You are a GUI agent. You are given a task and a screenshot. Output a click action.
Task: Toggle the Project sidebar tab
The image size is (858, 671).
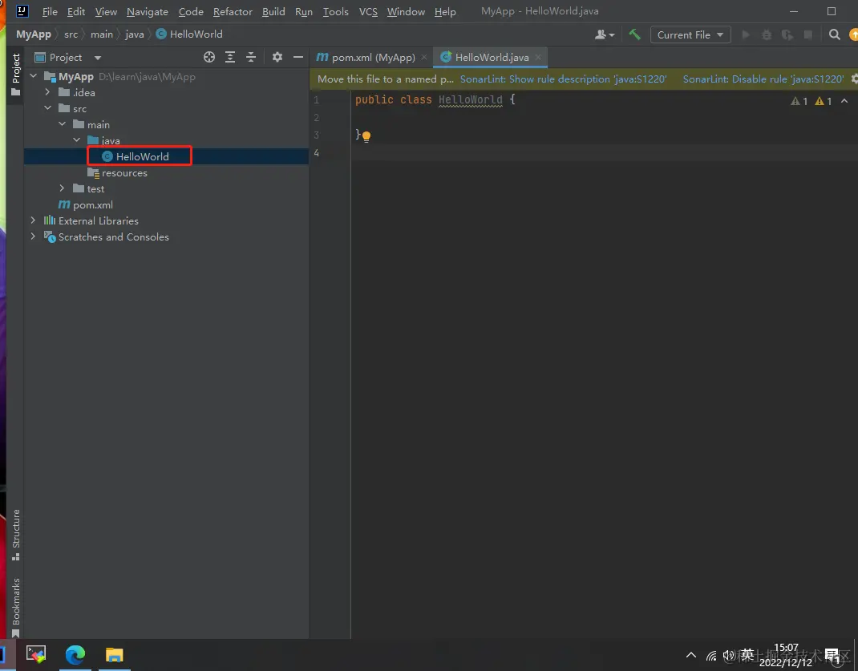point(16,75)
